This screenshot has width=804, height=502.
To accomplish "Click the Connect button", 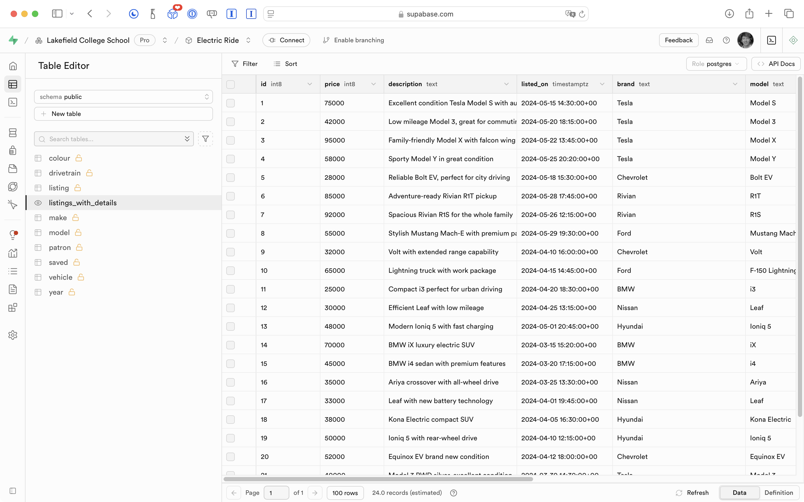I will (x=286, y=40).
